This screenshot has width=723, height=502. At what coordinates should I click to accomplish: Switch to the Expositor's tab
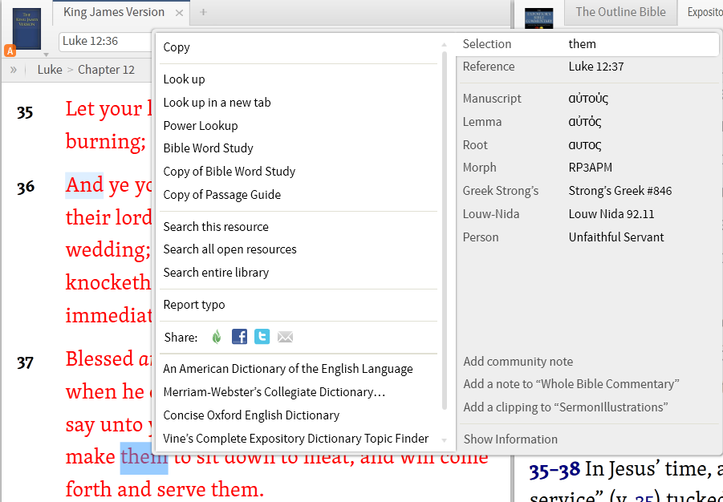click(705, 12)
